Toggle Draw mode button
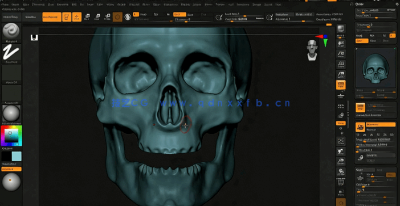Screen dimensions: 400x206 [x=77, y=17]
